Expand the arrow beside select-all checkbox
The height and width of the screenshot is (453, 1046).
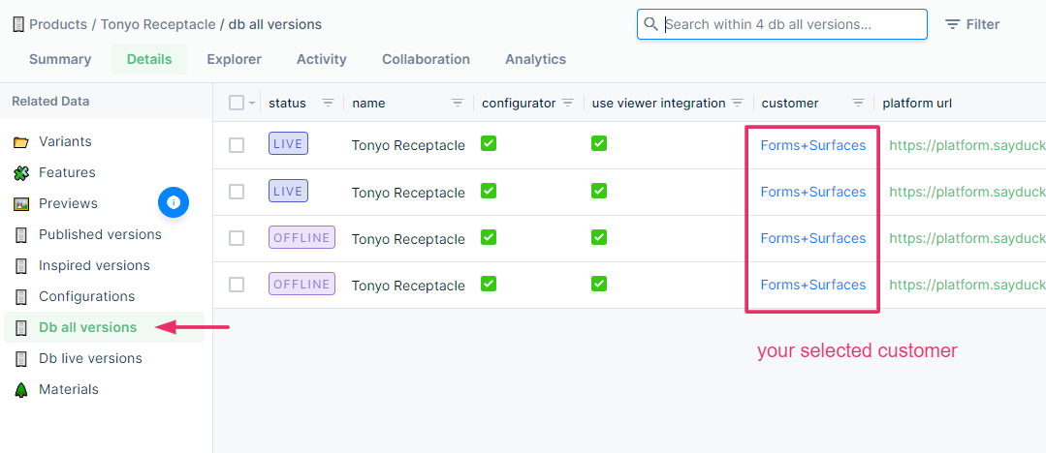[251, 104]
